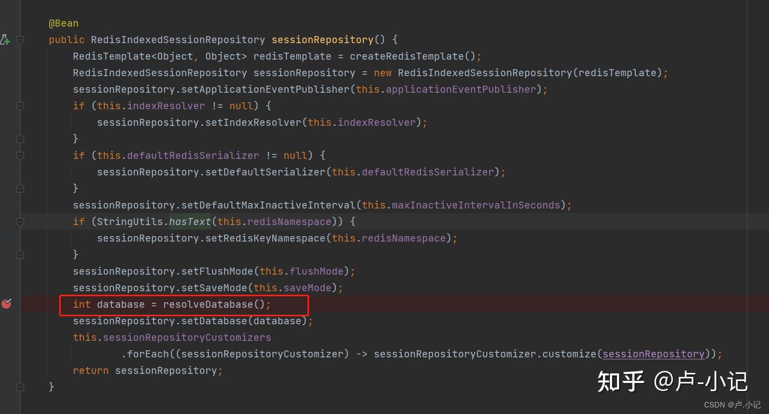Viewport: 769px width, 414px height.
Task: Toggle the red breakpoint on resolveDatabase line
Action: [7, 303]
